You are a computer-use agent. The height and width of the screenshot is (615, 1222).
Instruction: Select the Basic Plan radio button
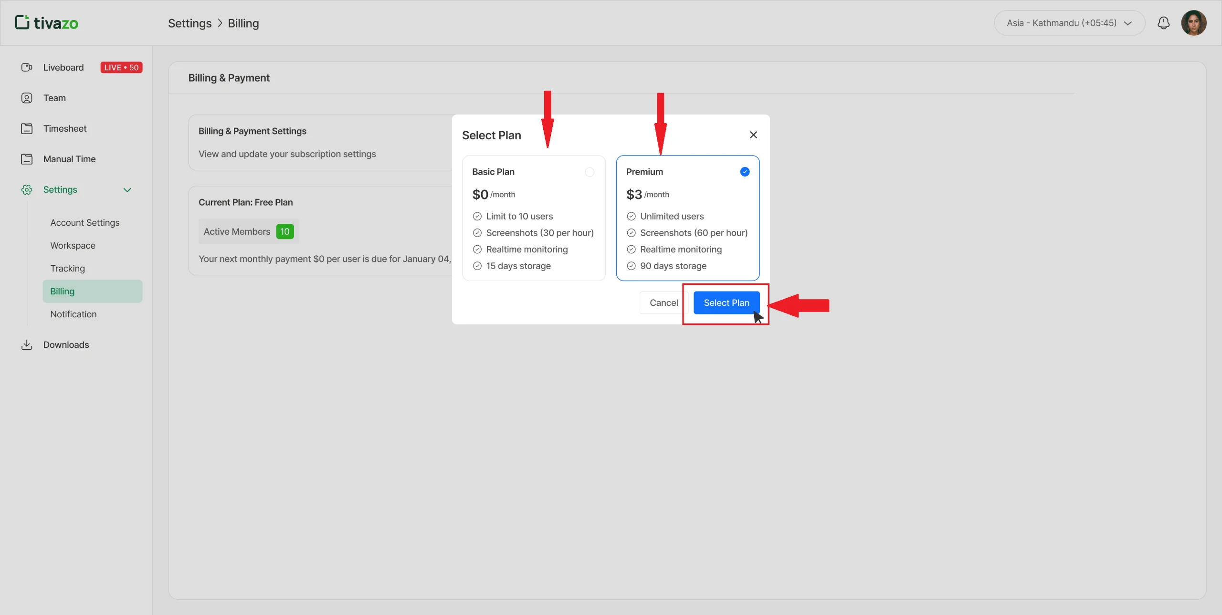(x=590, y=172)
